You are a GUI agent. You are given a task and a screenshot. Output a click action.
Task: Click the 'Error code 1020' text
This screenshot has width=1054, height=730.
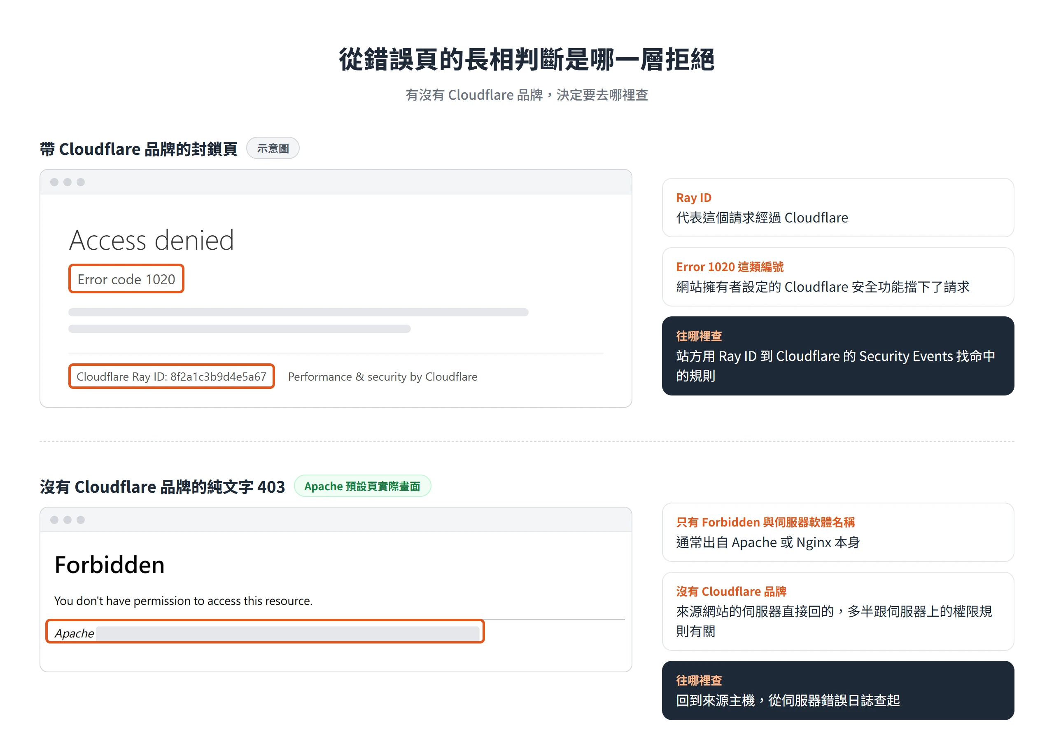click(x=126, y=279)
